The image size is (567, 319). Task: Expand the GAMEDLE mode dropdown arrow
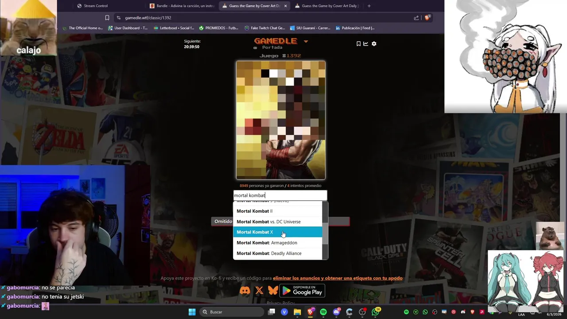[306, 42]
